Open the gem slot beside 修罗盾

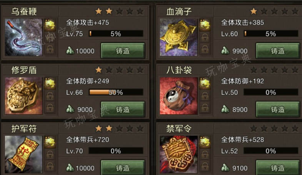[x=50, y=83]
